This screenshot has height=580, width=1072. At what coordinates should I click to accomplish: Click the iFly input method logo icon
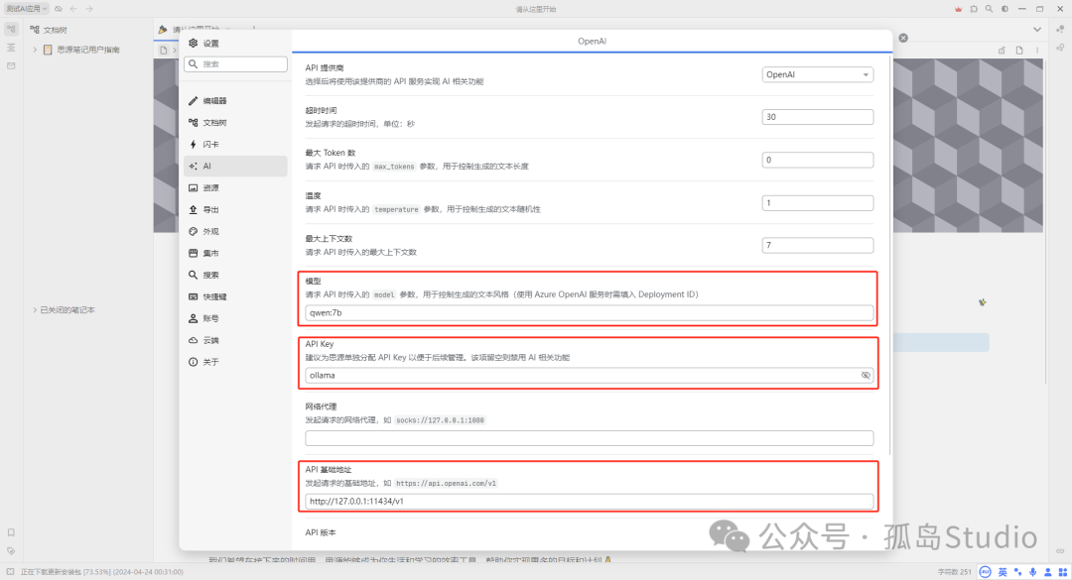coord(986,572)
